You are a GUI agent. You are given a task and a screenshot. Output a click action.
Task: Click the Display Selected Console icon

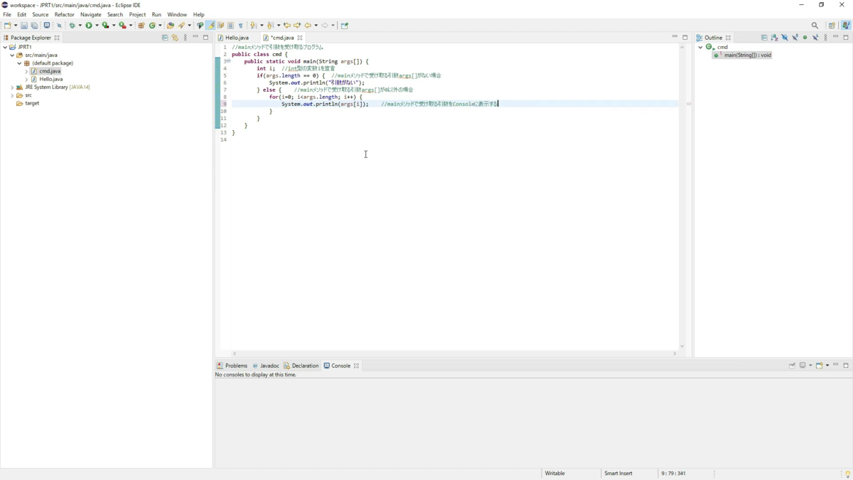pyautogui.click(x=803, y=366)
